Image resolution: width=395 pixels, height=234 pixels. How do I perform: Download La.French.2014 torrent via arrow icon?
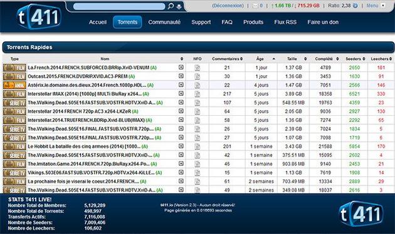(x=181, y=67)
